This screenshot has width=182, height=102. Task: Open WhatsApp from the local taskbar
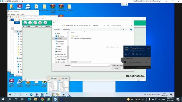point(49,99)
